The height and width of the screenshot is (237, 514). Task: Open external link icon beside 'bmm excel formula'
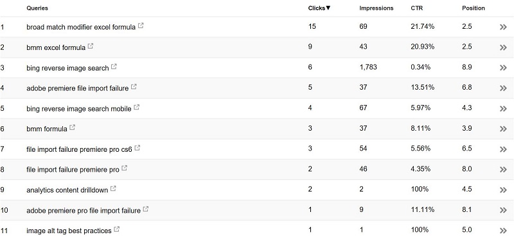(x=91, y=46)
